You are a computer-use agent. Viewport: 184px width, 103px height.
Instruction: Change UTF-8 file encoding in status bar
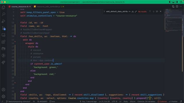pos(114,102)
